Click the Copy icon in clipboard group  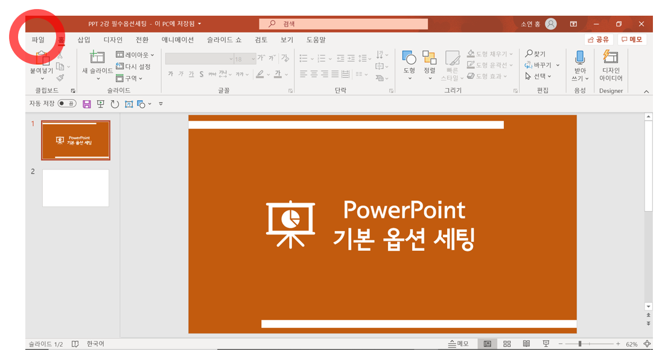click(x=60, y=66)
